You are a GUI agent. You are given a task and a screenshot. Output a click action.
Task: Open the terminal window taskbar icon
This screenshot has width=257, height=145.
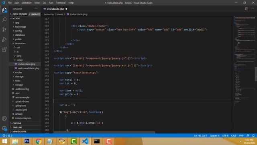(x=97, y=141)
